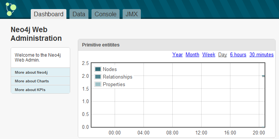Open the Console tab

coord(106,14)
